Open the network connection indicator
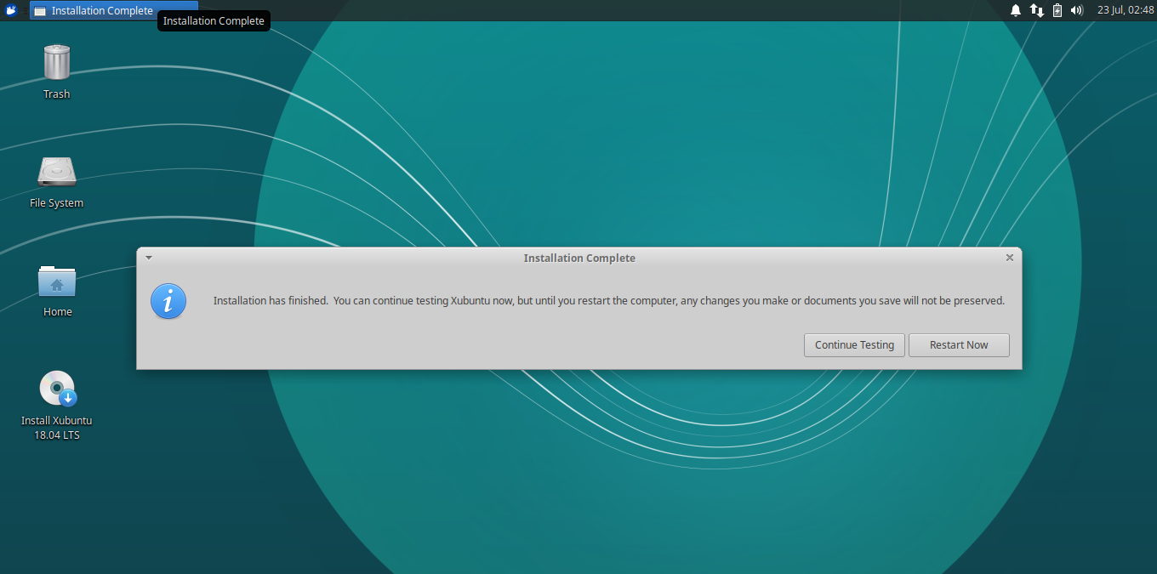This screenshot has height=574, width=1157. 1036,10
